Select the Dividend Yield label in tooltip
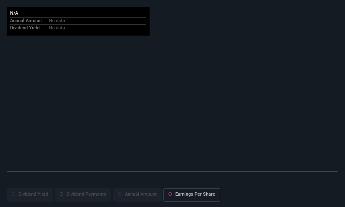The image size is (345, 207). (25, 28)
